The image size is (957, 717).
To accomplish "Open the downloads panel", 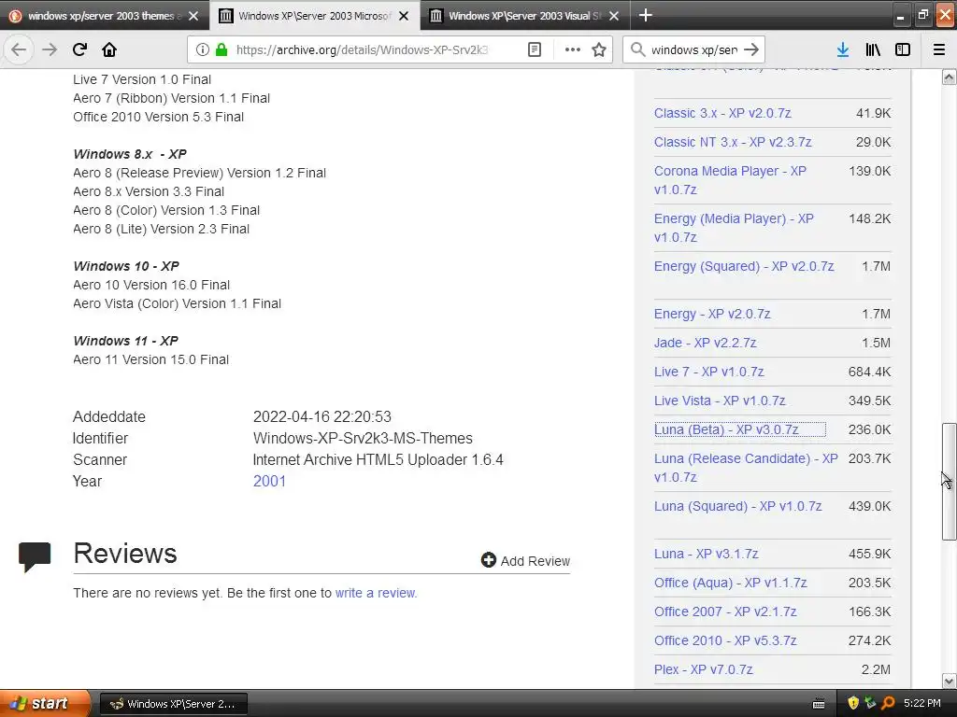I will pyautogui.click(x=843, y=49).
